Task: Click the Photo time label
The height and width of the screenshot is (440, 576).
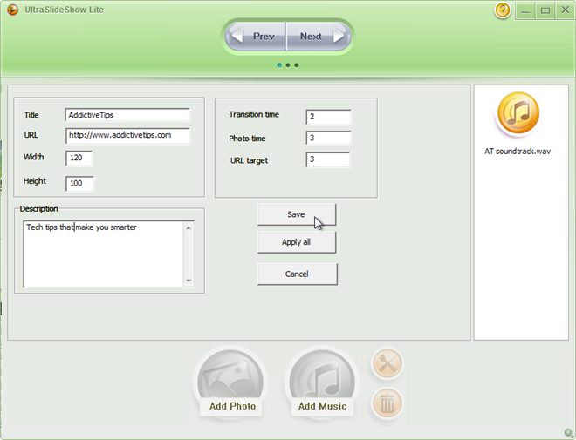Action: pos(247,139)
